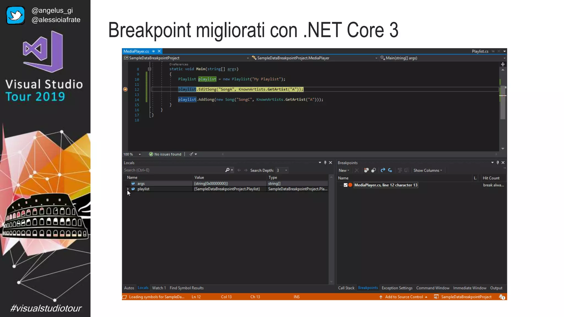Click in the Locals Search (Ctrl+E) field
Viewport: 564px width, 317px height.
click(x=173, y=170)
